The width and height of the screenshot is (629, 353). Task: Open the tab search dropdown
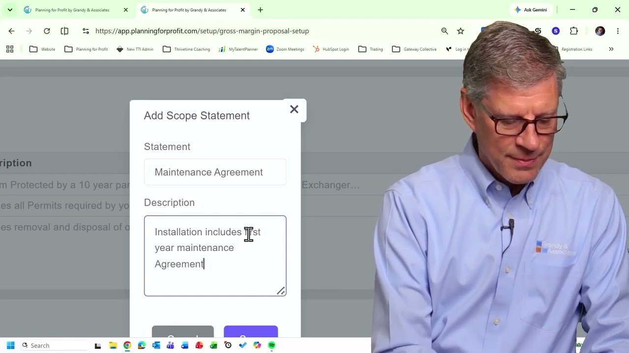point(10,10)
